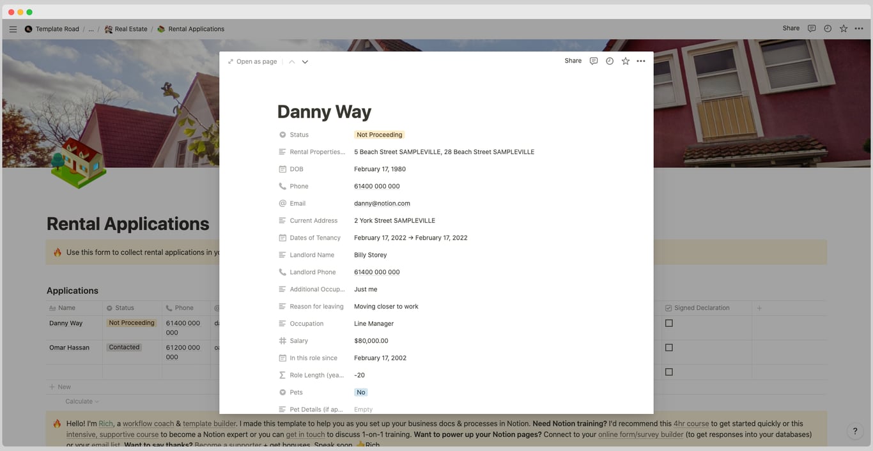Viewport: 873px width, 451px height.
Task: Open the template builder link
Action: 209,424
